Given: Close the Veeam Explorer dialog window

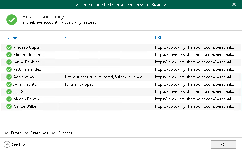Looking at the screenshot, I should pos(234,5).
